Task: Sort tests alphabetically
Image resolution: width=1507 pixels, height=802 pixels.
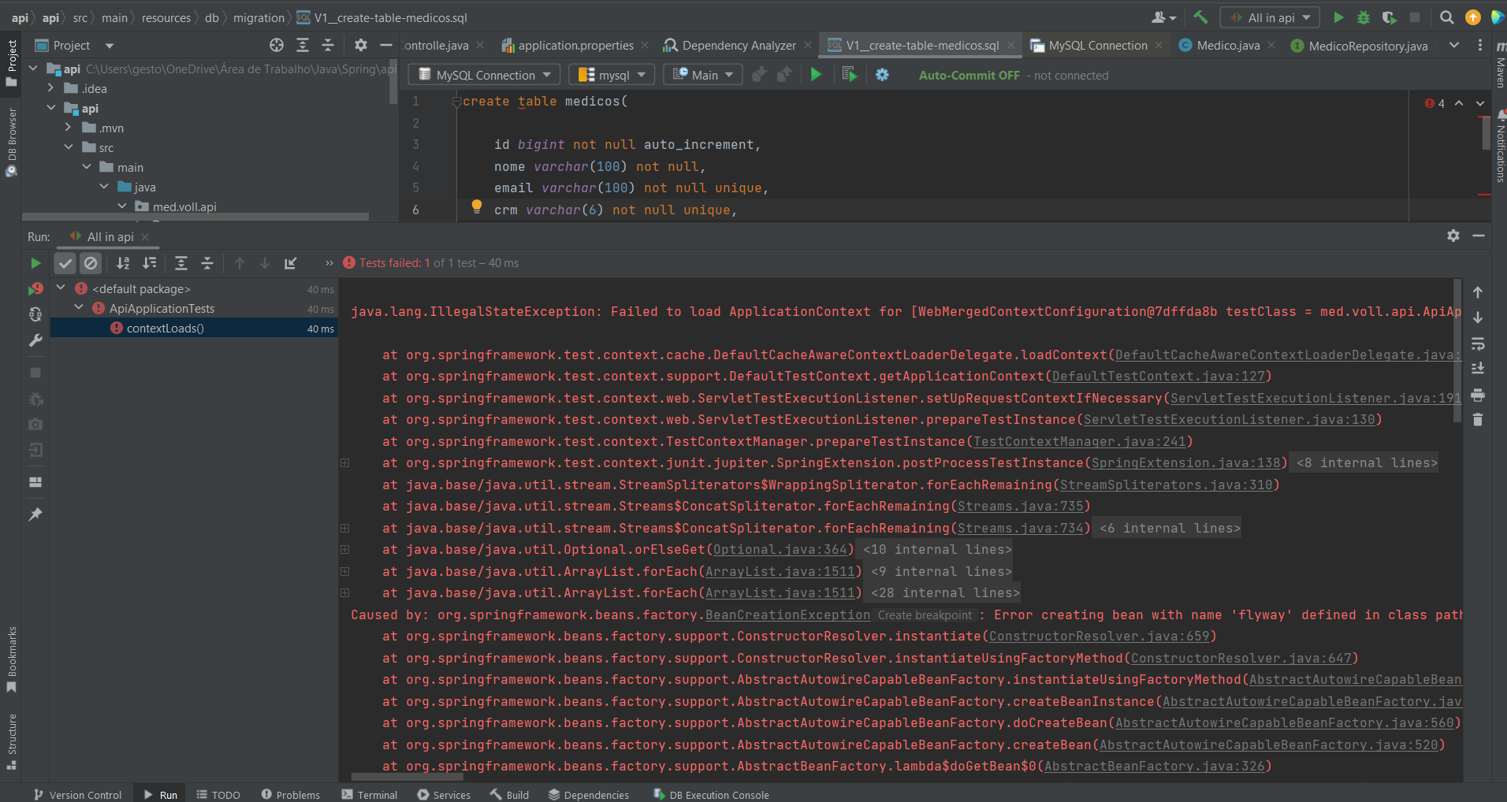Action: pyautogui.click(x=123, y=263)
